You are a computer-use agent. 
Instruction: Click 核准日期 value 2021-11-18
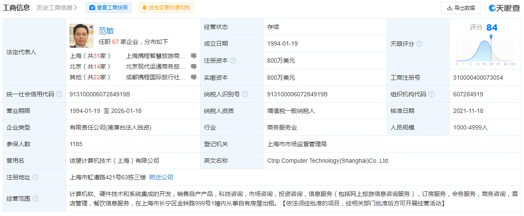click(469, 111)
